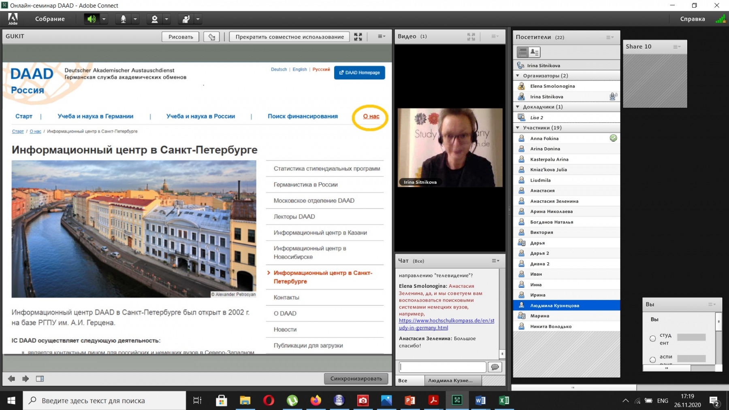This screenshot has height=410, width=729.
Task: Click the DAAD Homepage button
Action: [359, 73]
